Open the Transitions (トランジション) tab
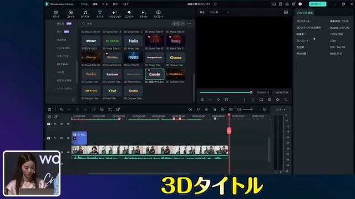Screen dimensions: 355x199 tap(114, 14)
